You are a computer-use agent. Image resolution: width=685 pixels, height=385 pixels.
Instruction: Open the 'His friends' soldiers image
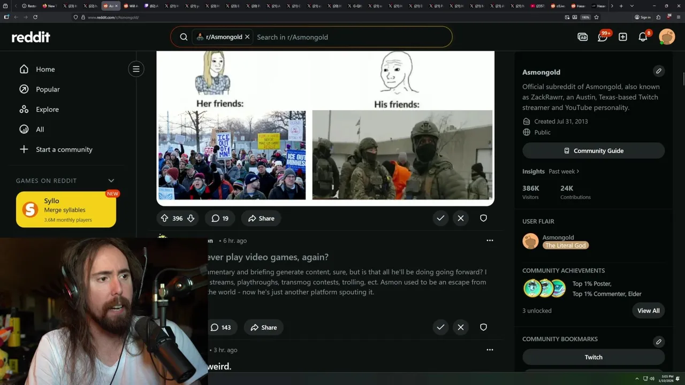point(402,155)
